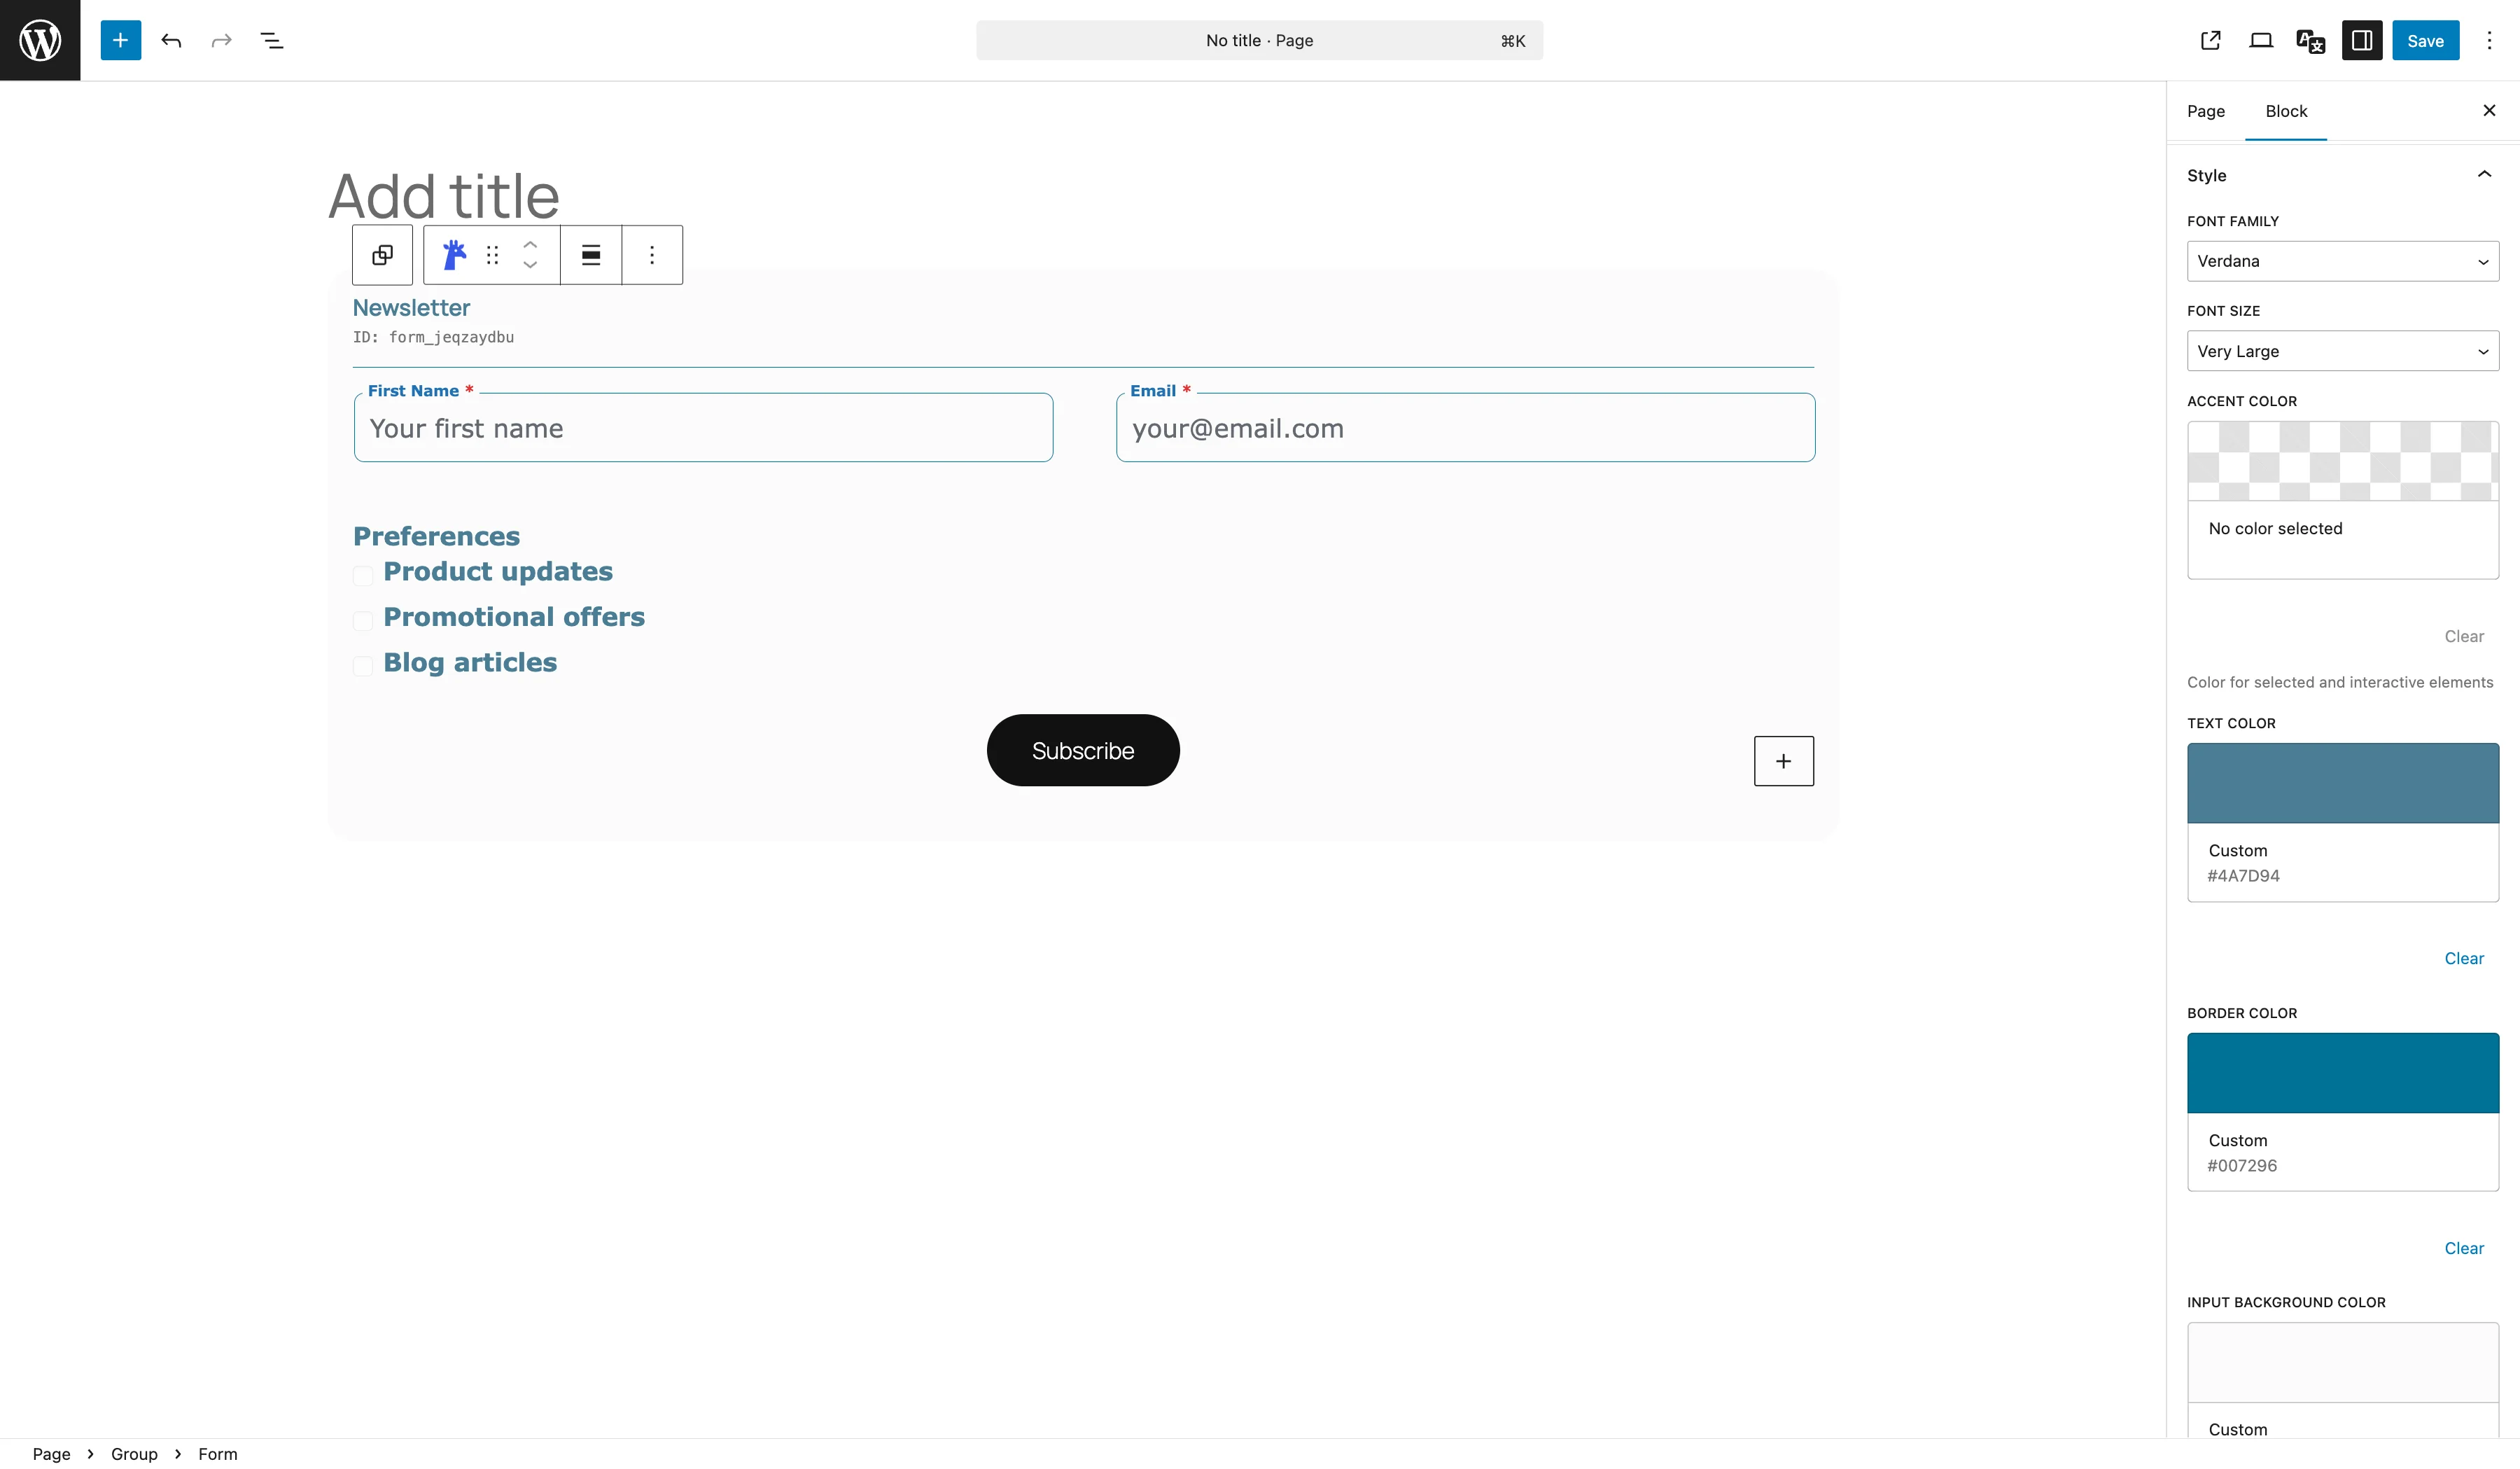Open the Font Family dropdown showing Verdana
This screenshot has height=1469, width=2520.
coord(2342,260)
